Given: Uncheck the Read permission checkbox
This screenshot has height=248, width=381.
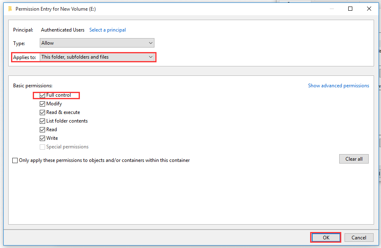Looking at the screenshot, I should click(42, 130).
